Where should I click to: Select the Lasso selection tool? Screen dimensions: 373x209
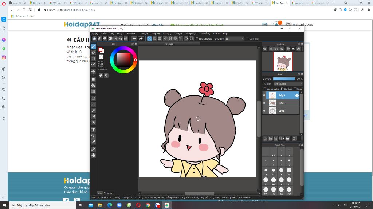pyautogui.click(x=94, y=104)
